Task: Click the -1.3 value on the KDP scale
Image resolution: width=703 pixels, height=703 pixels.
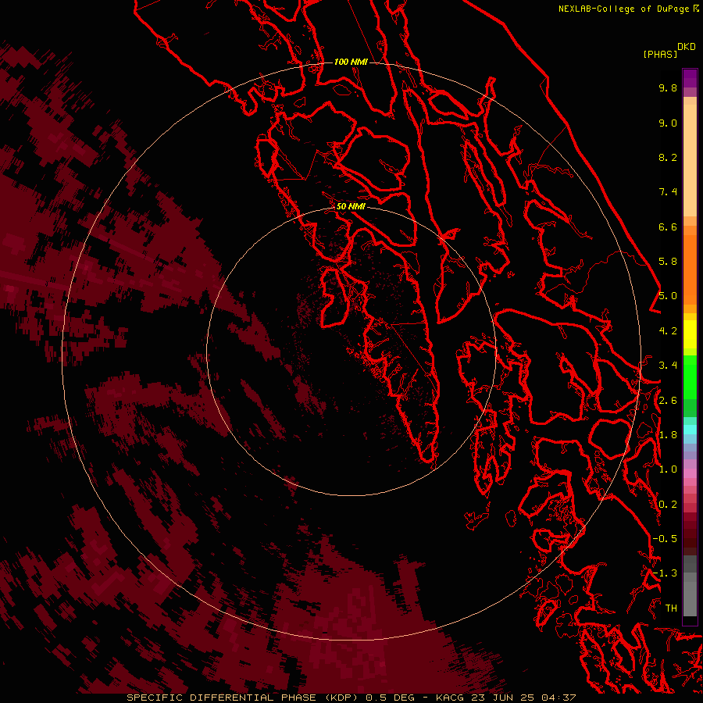Action: pos(665,573)
